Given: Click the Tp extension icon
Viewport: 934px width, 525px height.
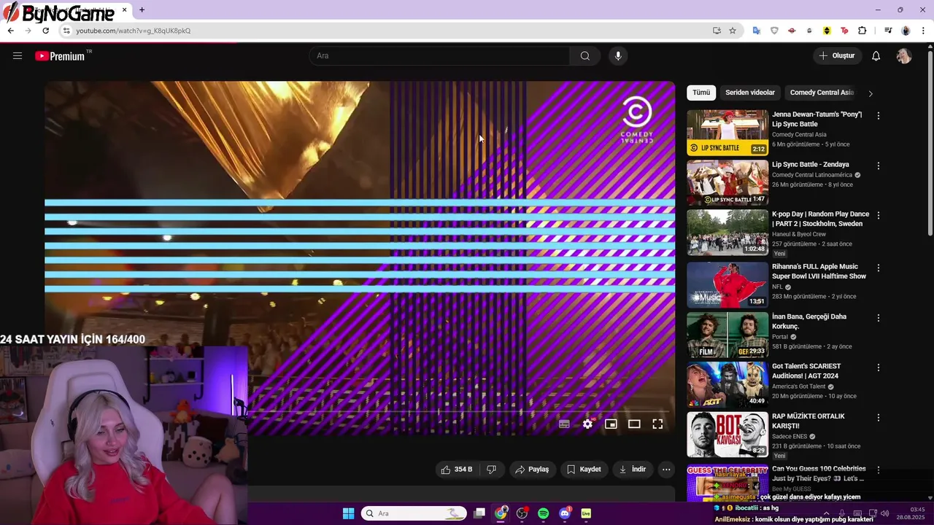Looking at the screenshot, I should tap(844, 31).
